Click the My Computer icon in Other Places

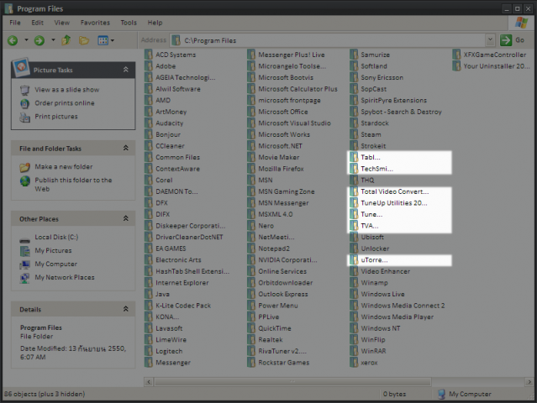coord(24,264)
